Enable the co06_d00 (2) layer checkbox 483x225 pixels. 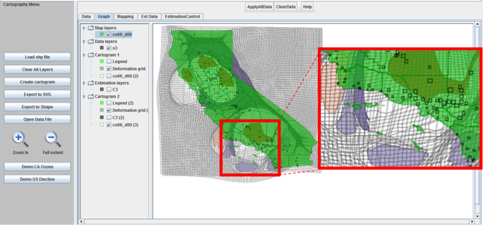[109, 76]
